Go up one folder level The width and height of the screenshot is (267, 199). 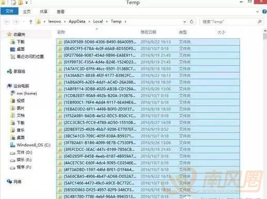click(30, 22)
